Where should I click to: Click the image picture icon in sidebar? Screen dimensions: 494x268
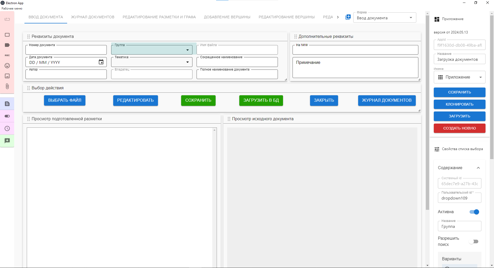click(7, 76)
